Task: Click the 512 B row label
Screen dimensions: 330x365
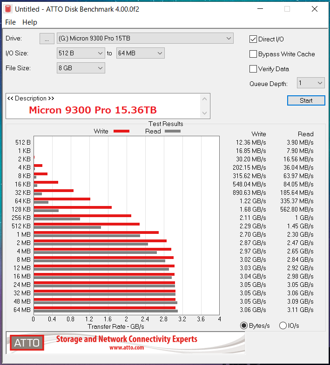Action: [23, 142]
